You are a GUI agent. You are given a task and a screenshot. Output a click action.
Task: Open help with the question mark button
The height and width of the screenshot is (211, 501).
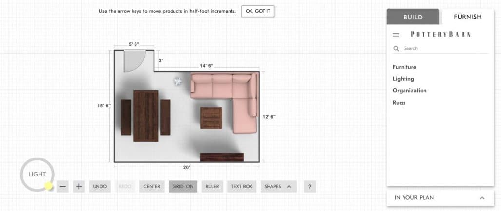tap(309, 187)
